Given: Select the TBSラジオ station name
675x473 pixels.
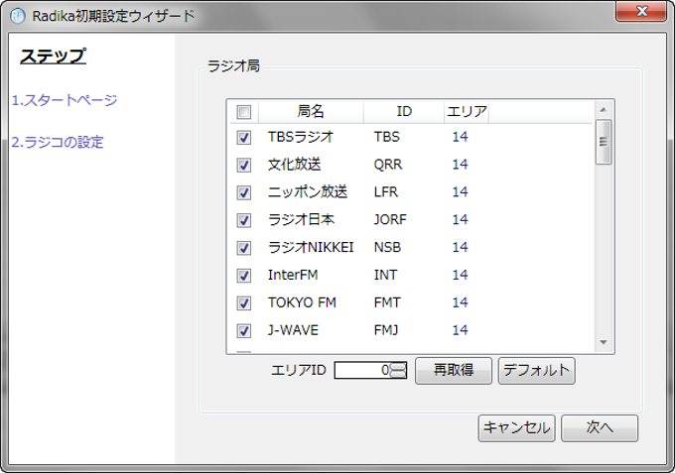Looking at the screenshot, I should 301,137.
